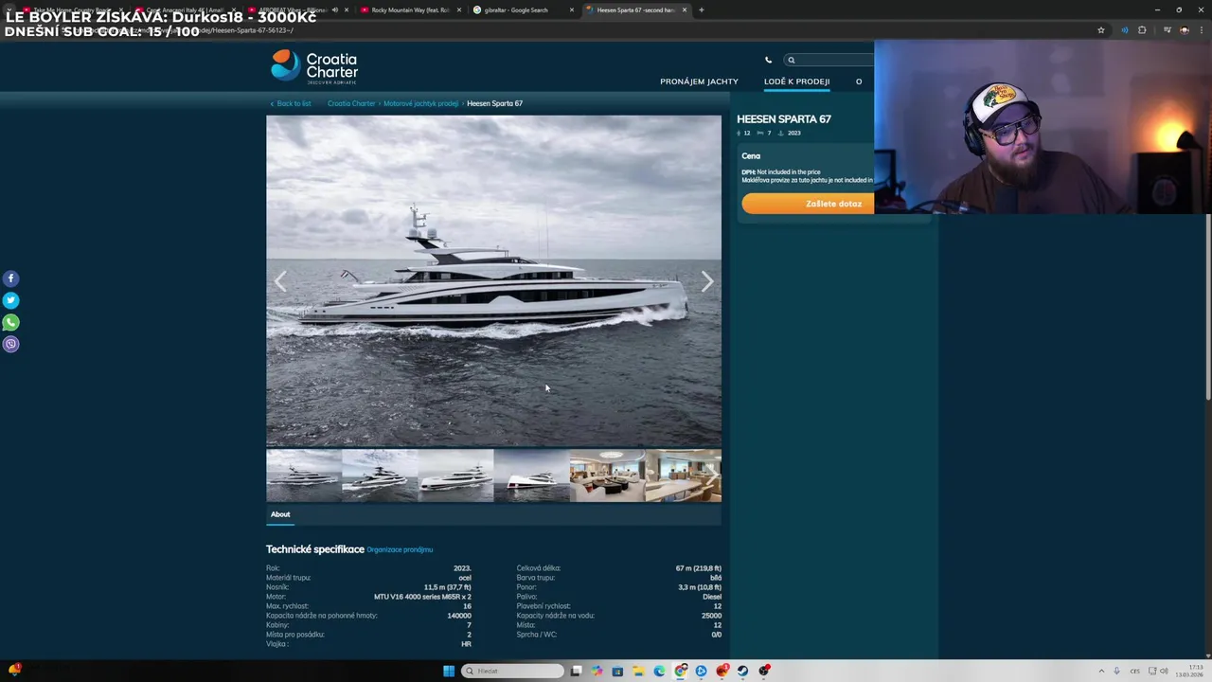The height and width of the screenshot is (682, 1212).
Task: Select the interior lounge thumbnail
Action: coord(607,476)
